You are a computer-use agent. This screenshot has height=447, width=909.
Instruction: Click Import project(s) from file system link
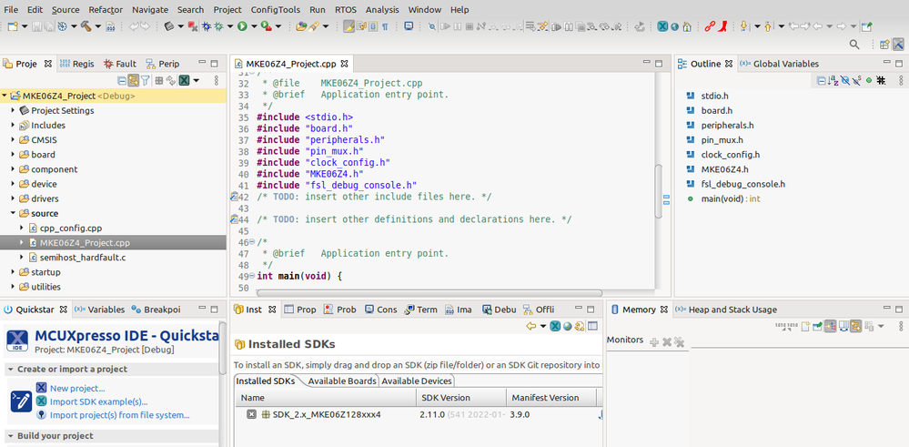pos(119,415)
